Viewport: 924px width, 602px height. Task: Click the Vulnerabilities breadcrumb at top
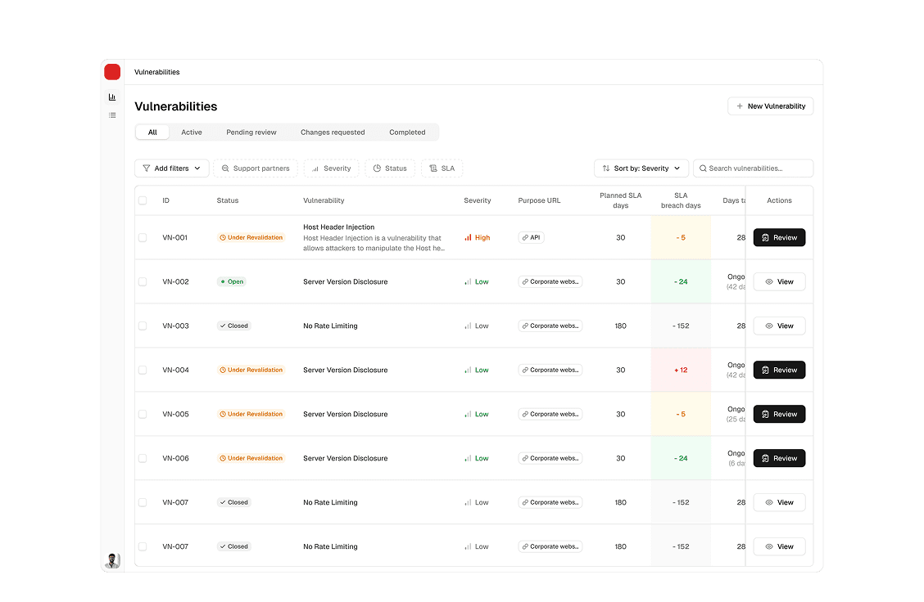click(156, 72)
